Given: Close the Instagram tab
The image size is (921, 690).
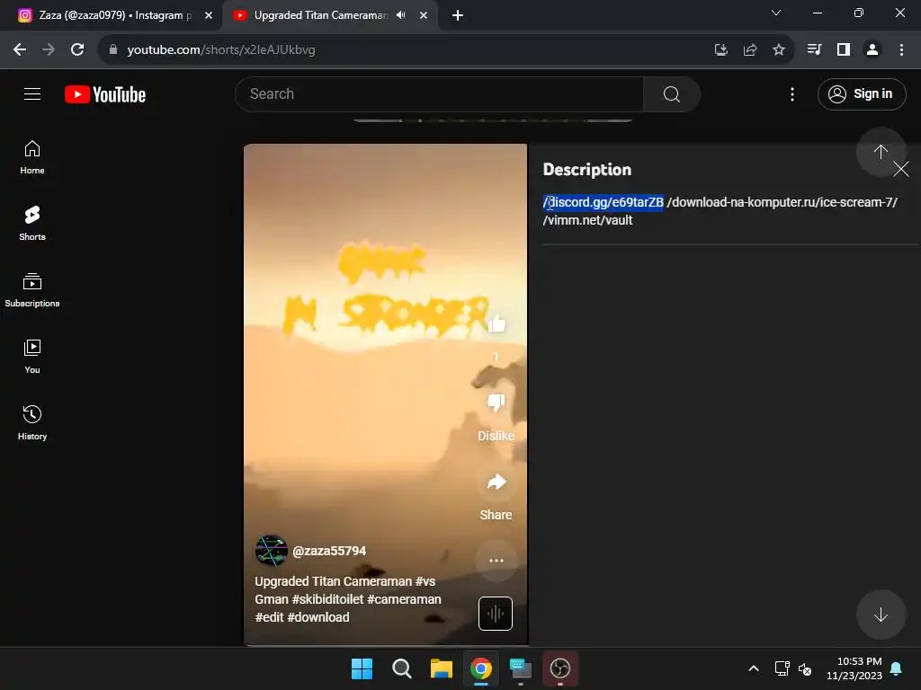Looking at the screenshot, I should [x=209, y=15].
